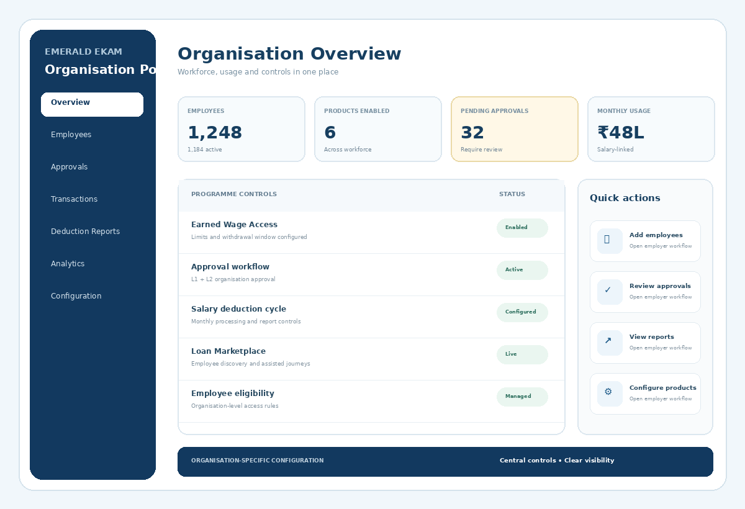The width and height of the screenshot is (745, 509).
Task: Click 'Organisation-level access rules' description
Action: click(x=235, y=406)
